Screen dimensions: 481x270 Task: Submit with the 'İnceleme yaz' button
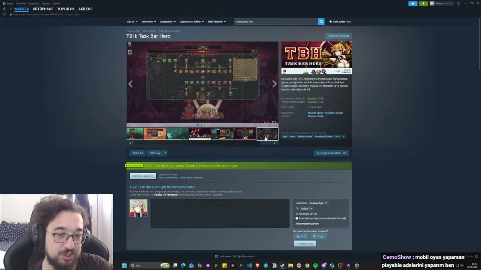pyautogui.click(x=305, y=243)
